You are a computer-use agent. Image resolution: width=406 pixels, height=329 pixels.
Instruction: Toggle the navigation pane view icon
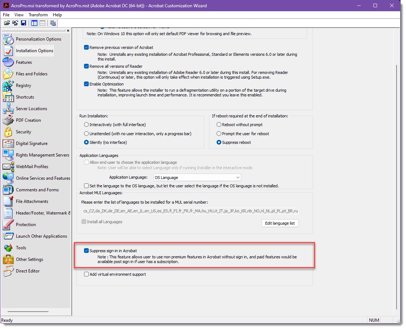tap(34, 23)
